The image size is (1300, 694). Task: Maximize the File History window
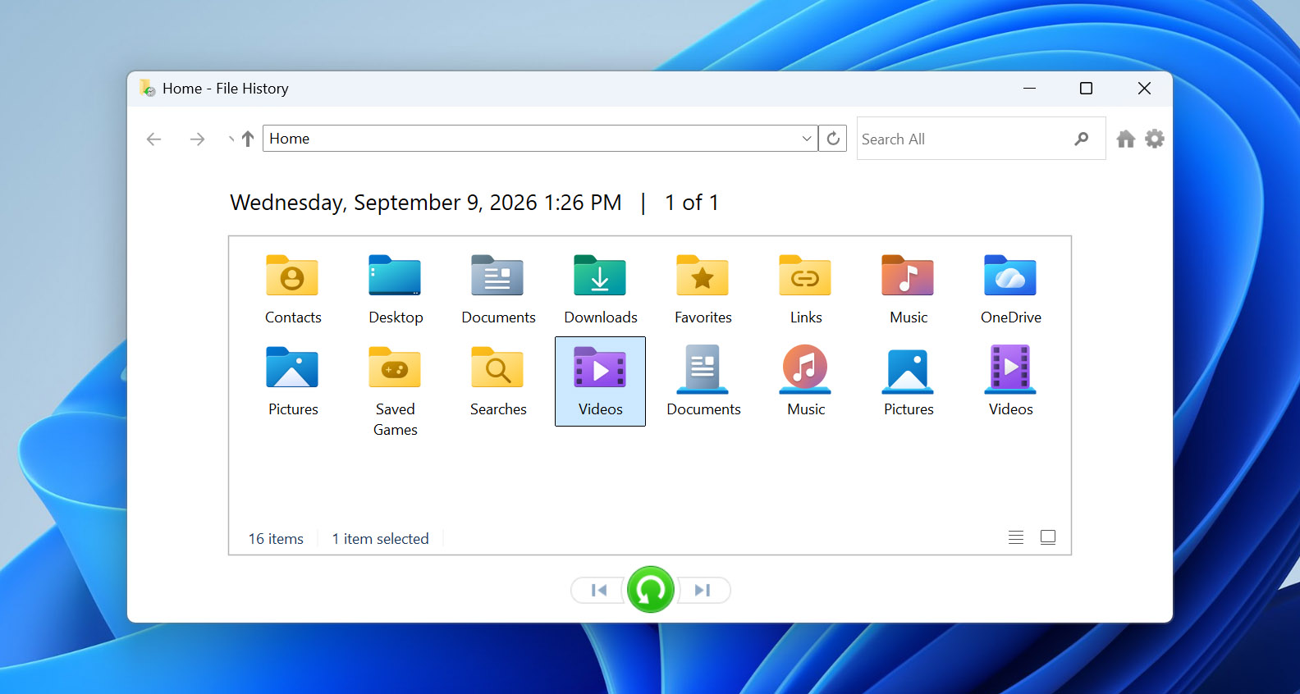(1086, 89)
